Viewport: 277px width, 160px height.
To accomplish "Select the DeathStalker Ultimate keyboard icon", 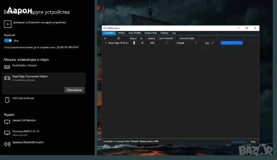I will pos(7,67).
